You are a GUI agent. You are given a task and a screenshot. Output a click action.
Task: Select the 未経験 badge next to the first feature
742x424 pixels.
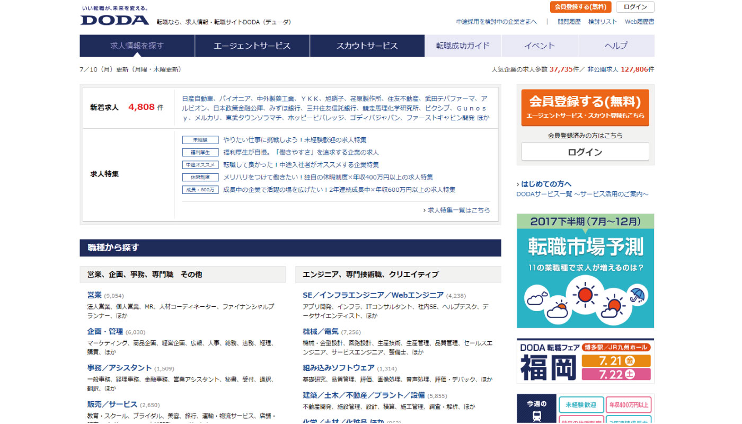(200, 140)
